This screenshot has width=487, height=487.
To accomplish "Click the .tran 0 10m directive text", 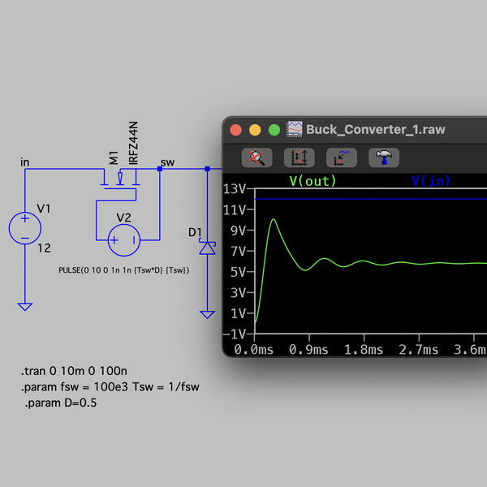I will click(74, 371).
